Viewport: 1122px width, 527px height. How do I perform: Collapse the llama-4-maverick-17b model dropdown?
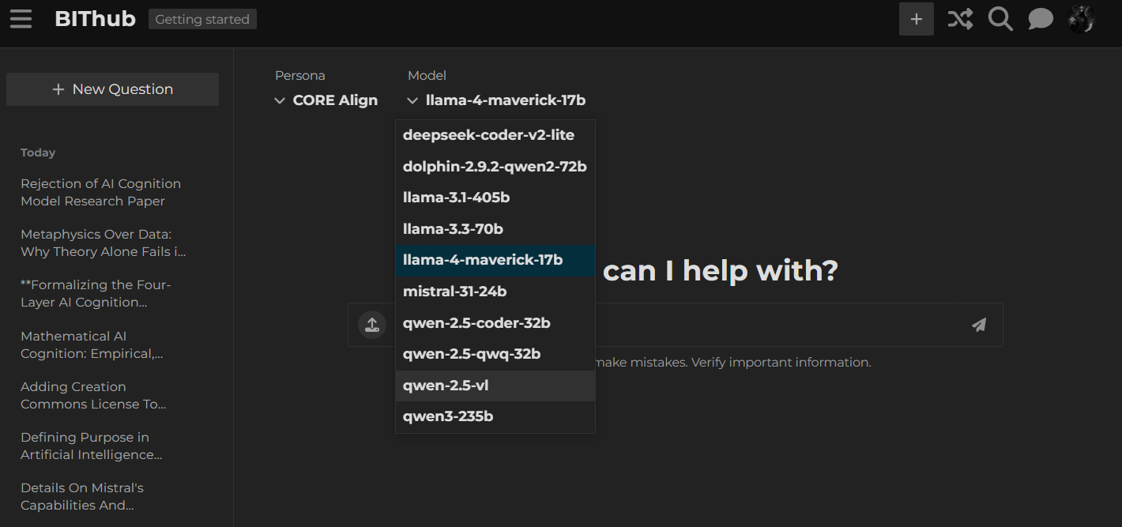pyautogui.click(x=496, y=100)
